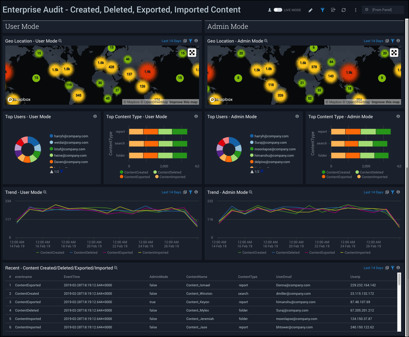Open the dashboard filter funnel icon
The image size is (409, 337).
(323, 10)
